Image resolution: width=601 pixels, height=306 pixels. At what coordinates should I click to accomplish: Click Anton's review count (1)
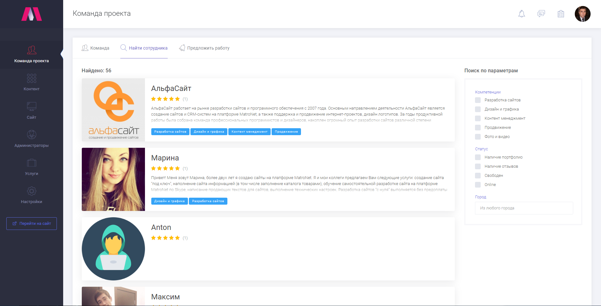click(185, 238)
